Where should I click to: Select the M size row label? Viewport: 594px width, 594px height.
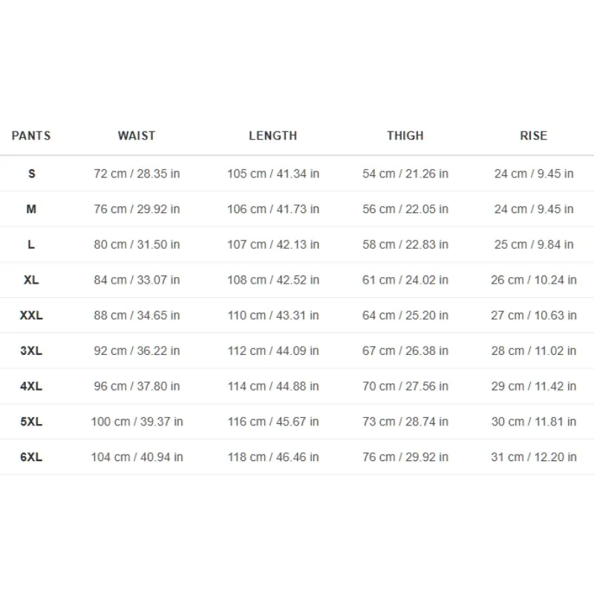(31, 209)
